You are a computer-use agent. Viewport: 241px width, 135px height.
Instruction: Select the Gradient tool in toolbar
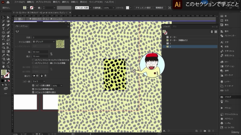8,51
